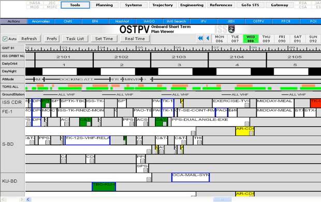Click the Refresh button

point(29,39)
